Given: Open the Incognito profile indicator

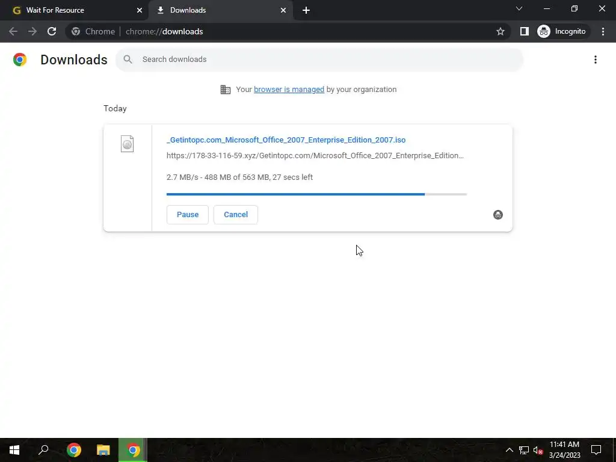Looking at the screenshot, I should [x=562, y=31].
